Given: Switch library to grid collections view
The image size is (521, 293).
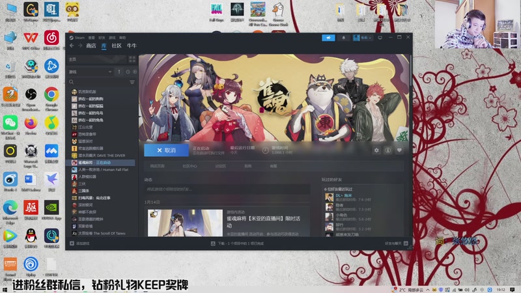Looking at the screenshot, I should point(132,59).
